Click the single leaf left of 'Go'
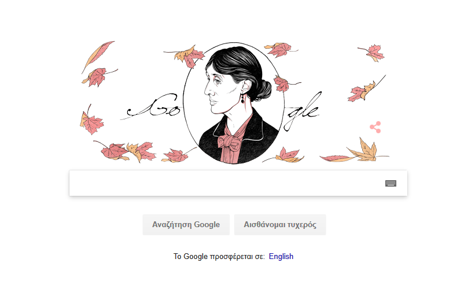The width and height of the screenshot is (475, 299). [91, 122]
